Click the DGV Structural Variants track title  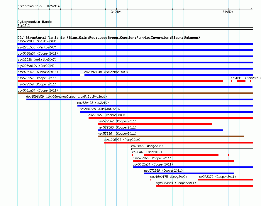point(109,38)
